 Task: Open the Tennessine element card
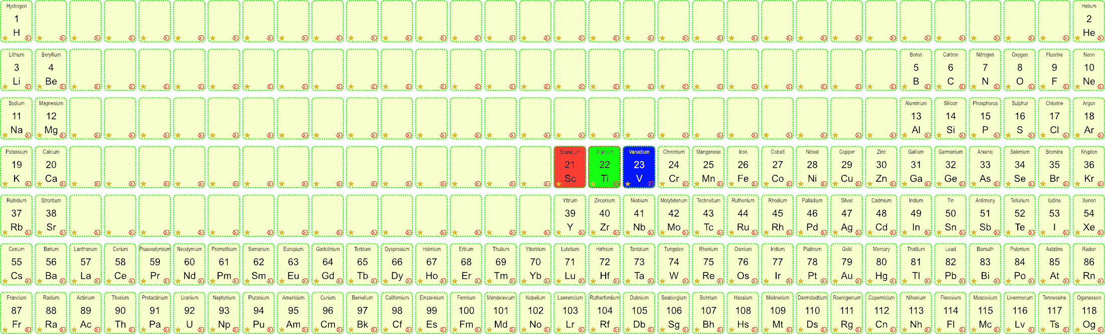click(x=1054, y=313)
